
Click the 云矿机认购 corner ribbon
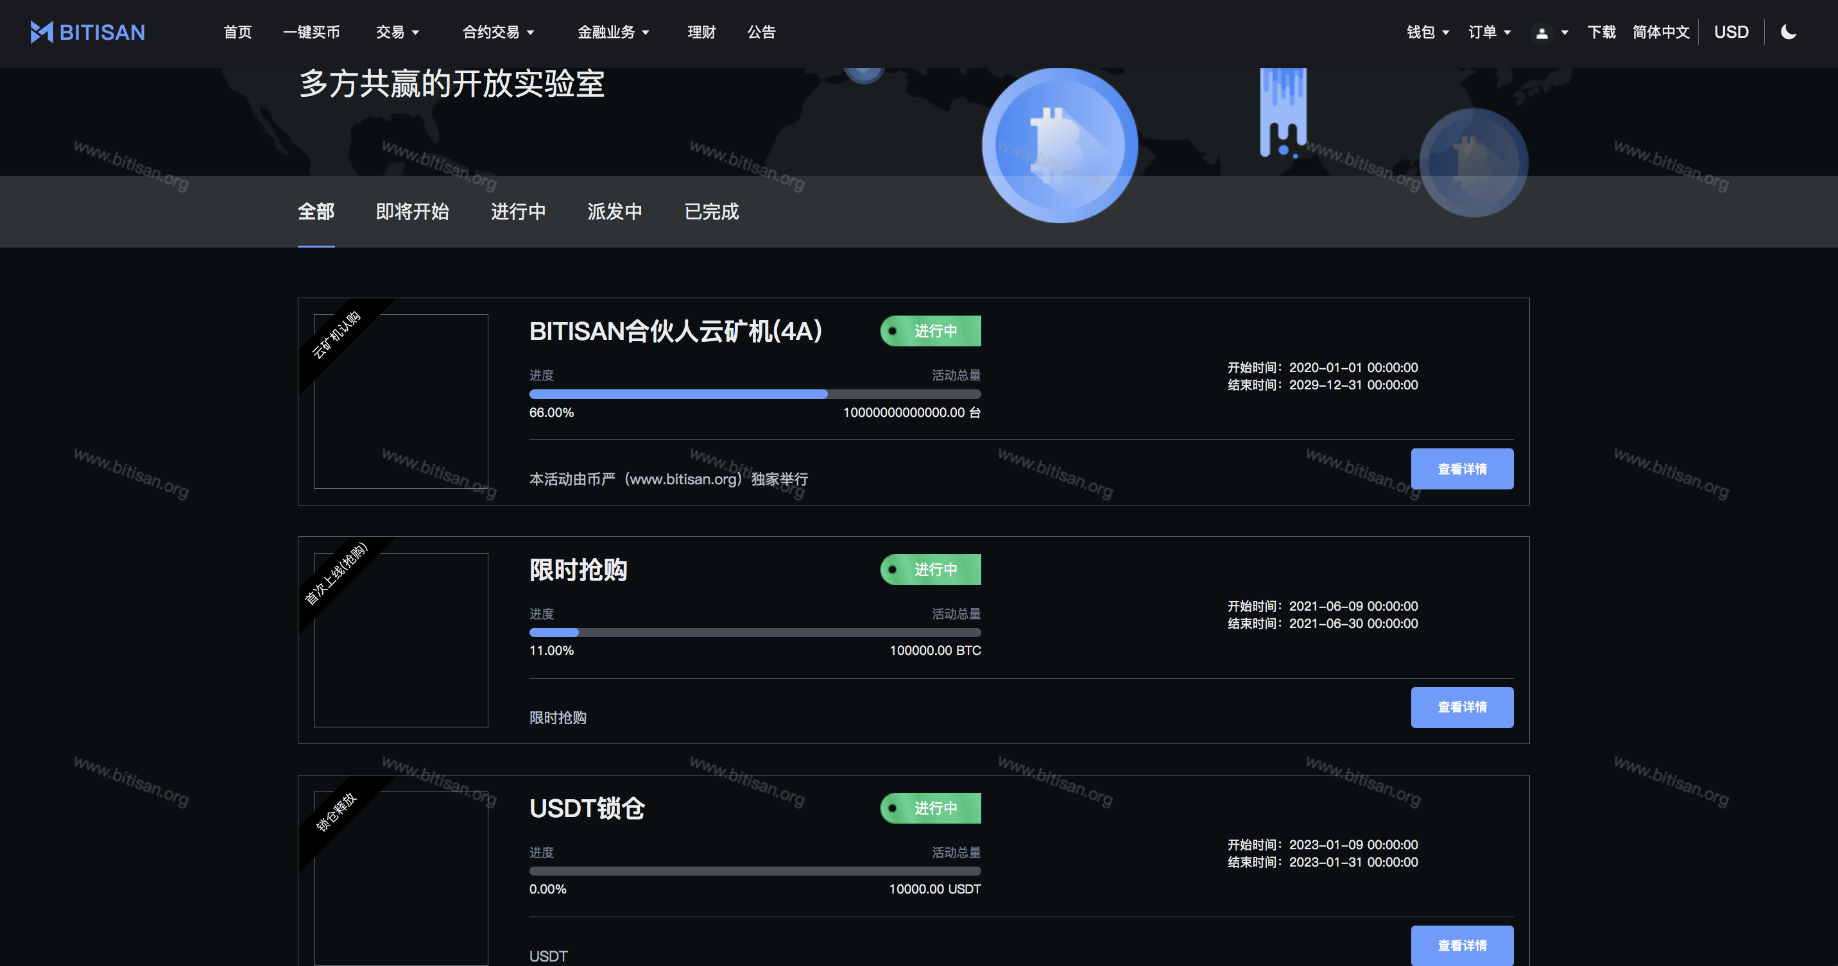point(336,335)
